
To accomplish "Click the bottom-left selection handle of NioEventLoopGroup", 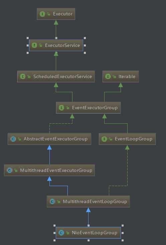I will pos(54,240).
